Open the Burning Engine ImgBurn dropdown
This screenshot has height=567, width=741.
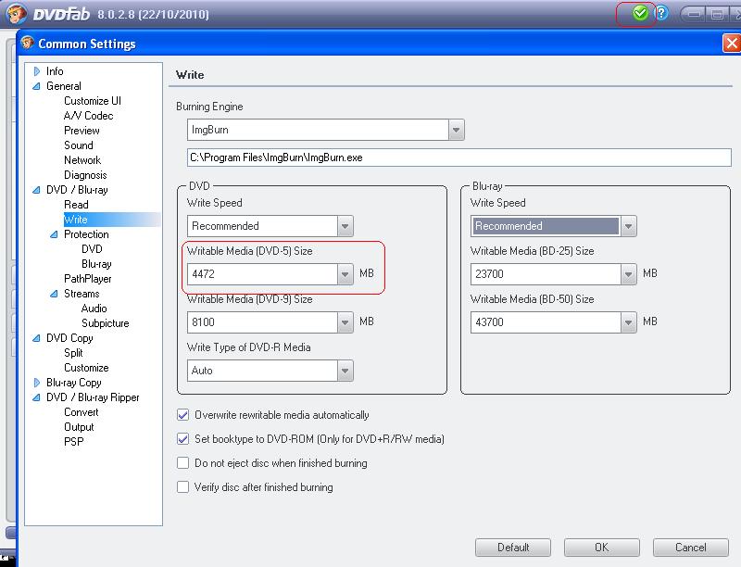point(456,130)
